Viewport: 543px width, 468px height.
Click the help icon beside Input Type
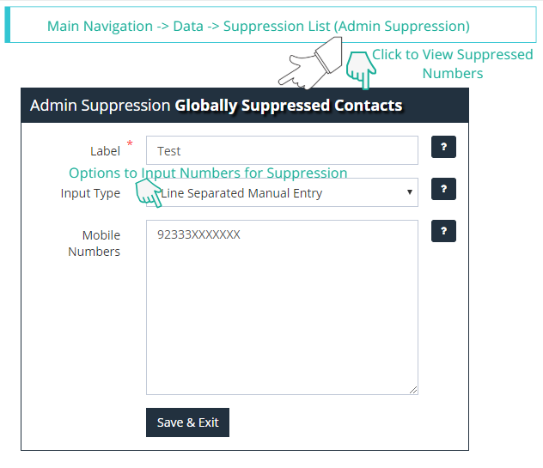(x=443, y=189)
